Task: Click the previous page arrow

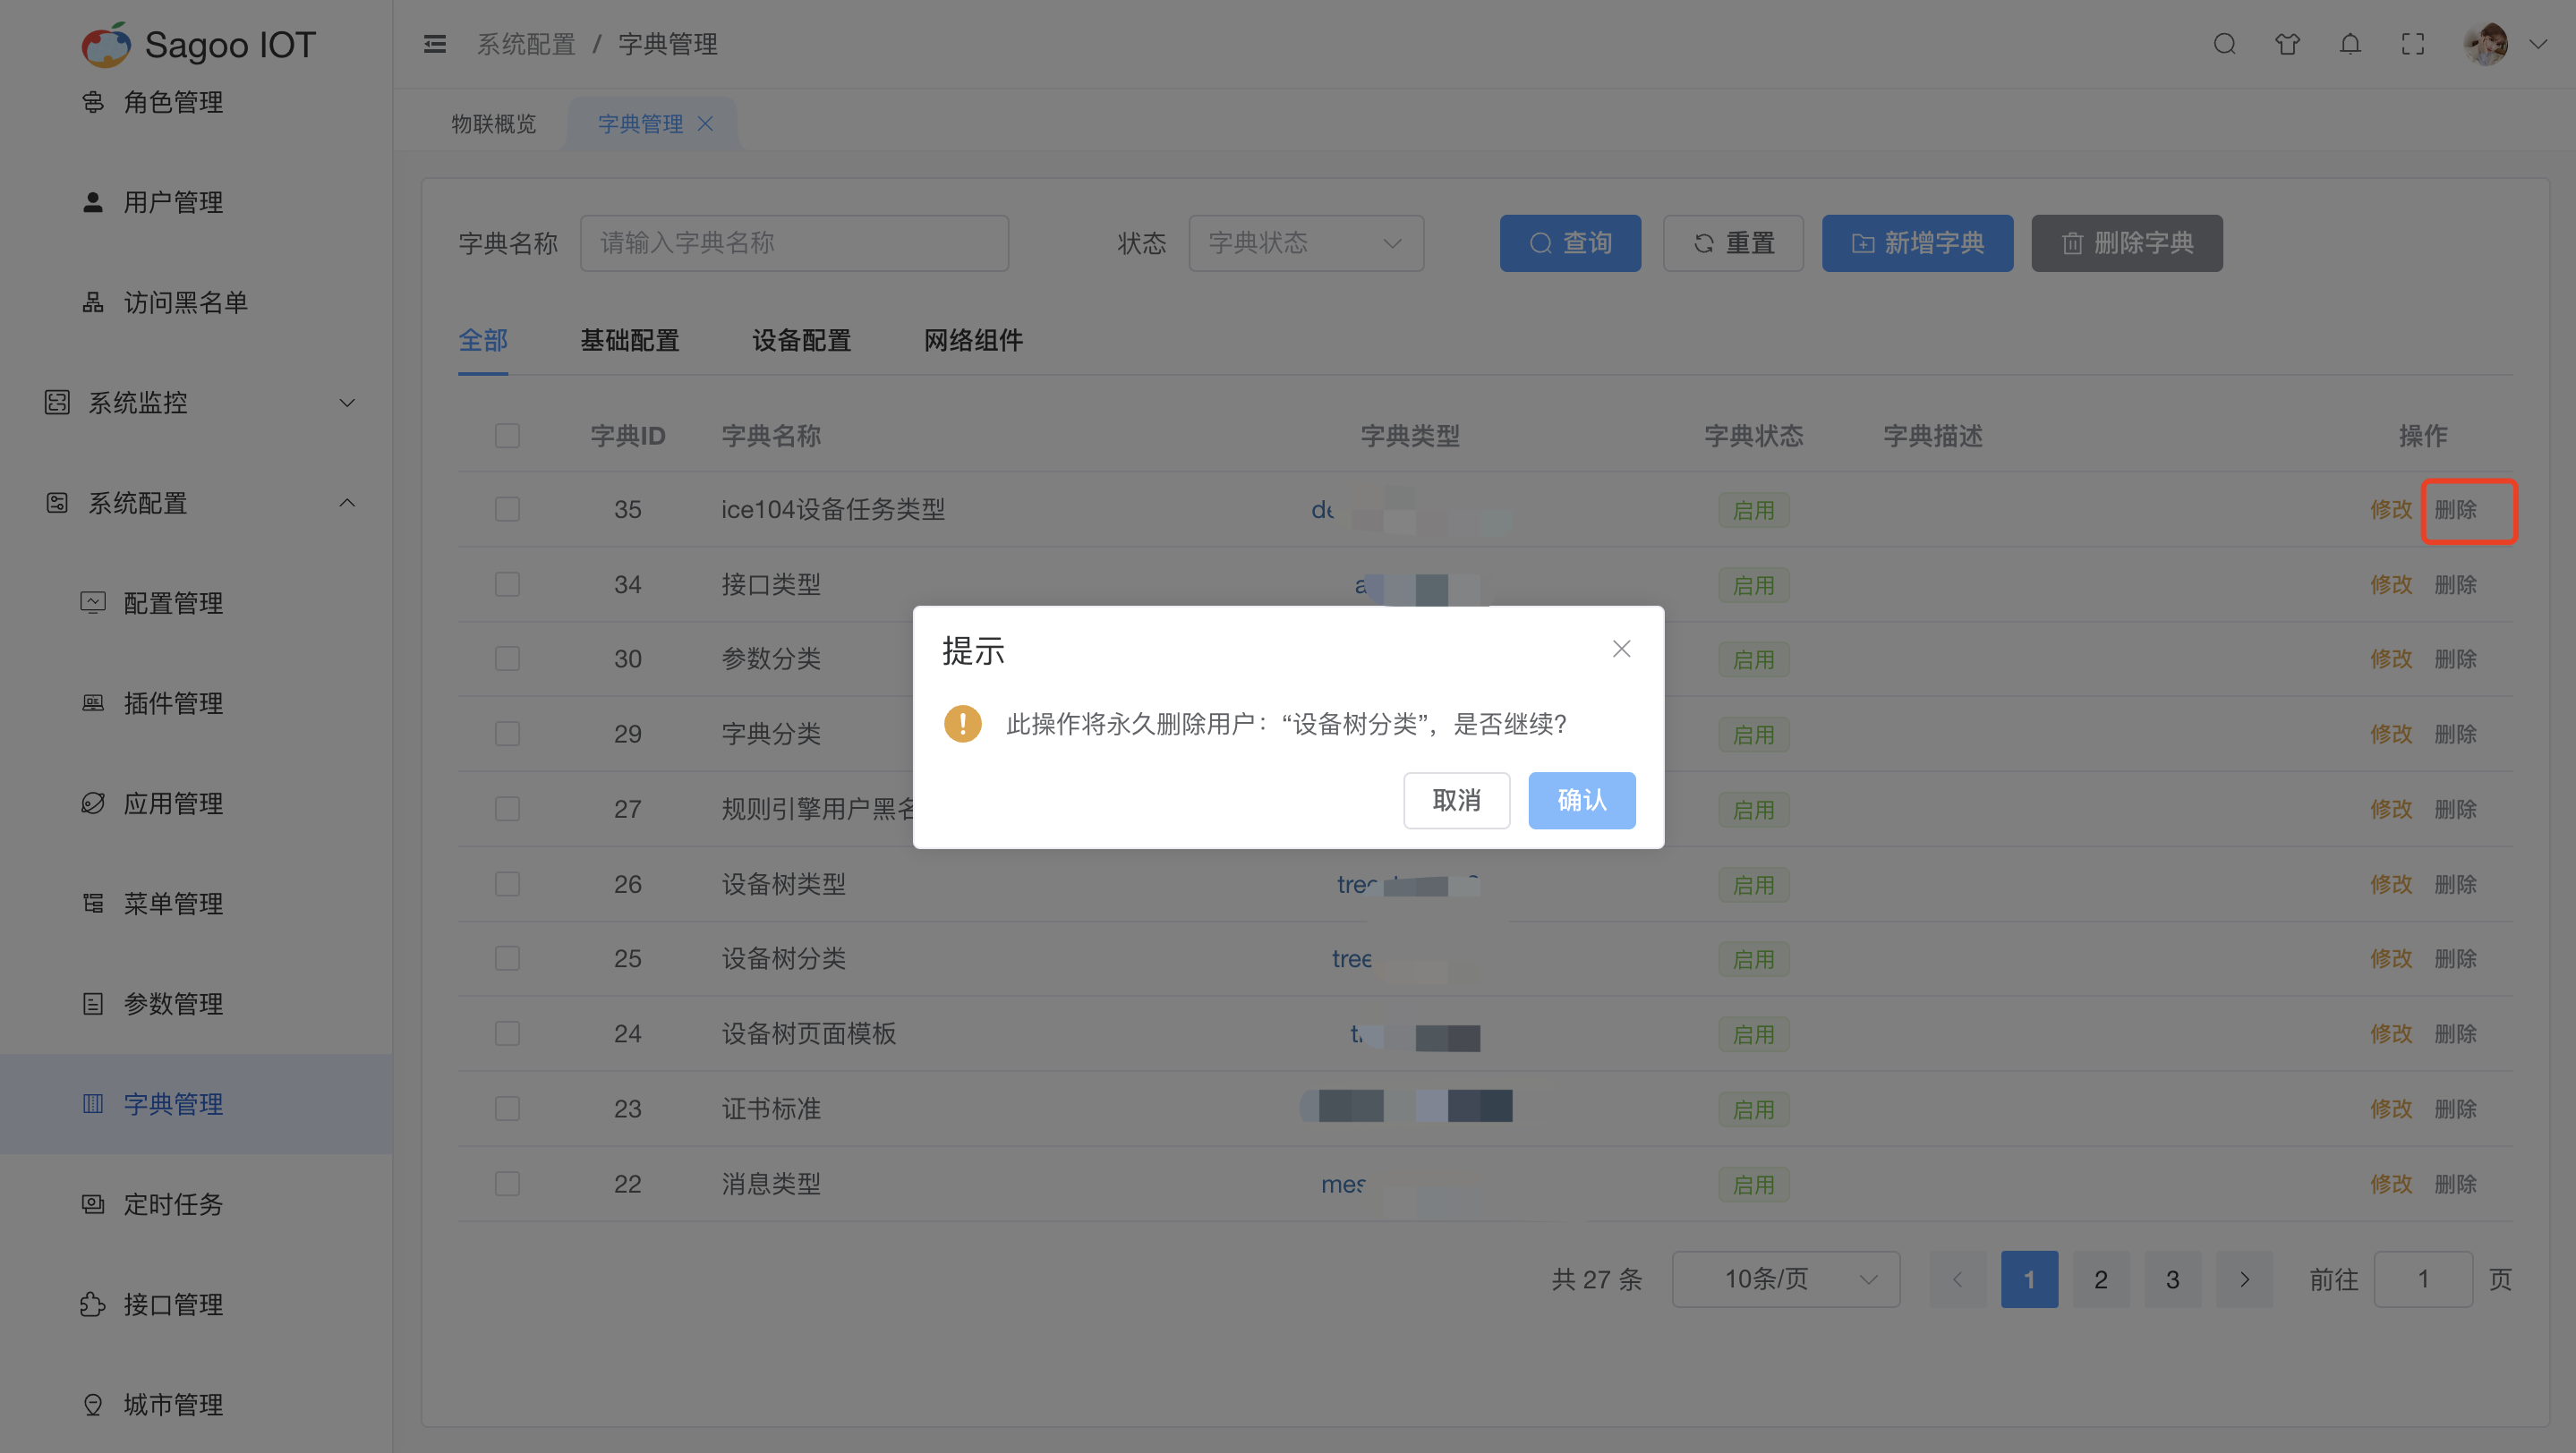Action: click(1957, 1279)
